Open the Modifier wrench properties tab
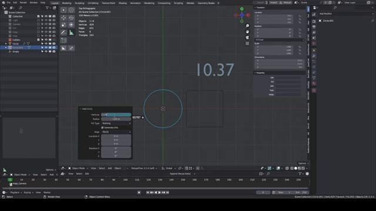This screenshot has width=376, height=211. [314, 56]
